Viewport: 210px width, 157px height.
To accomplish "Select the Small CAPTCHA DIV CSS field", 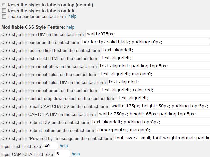I will pos(160,106).
